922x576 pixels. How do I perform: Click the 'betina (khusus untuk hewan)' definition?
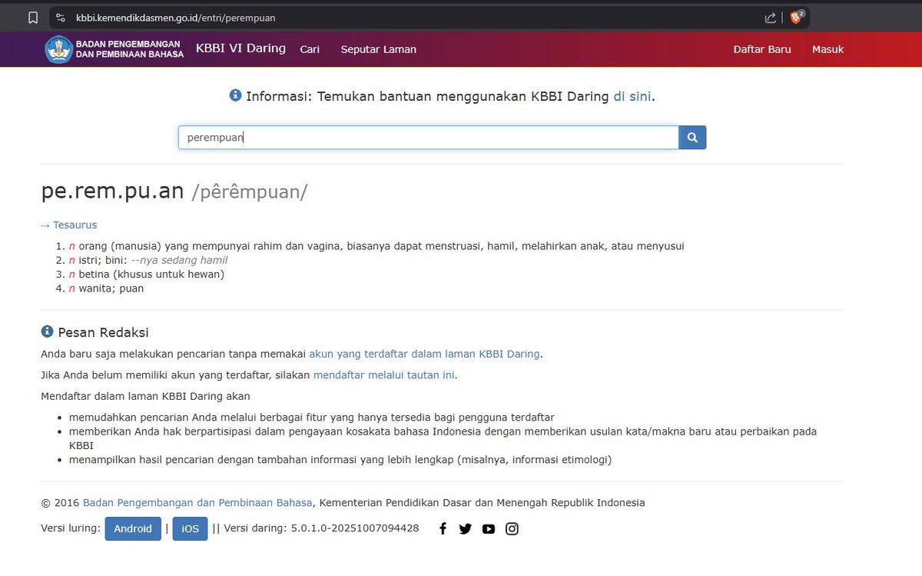[x=151, y=275]
